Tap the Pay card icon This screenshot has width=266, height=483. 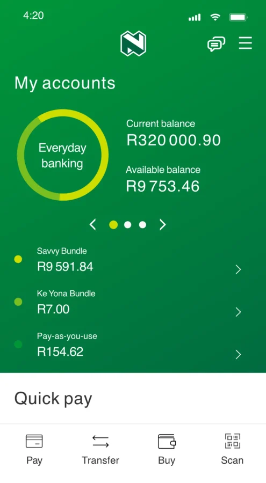[x=34, y=441]
